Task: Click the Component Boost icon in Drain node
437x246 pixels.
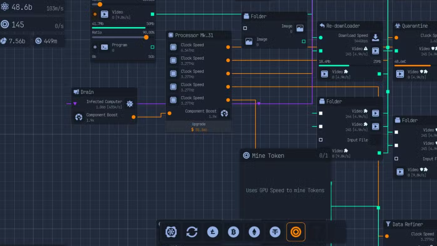Action: tap(78, 117)
